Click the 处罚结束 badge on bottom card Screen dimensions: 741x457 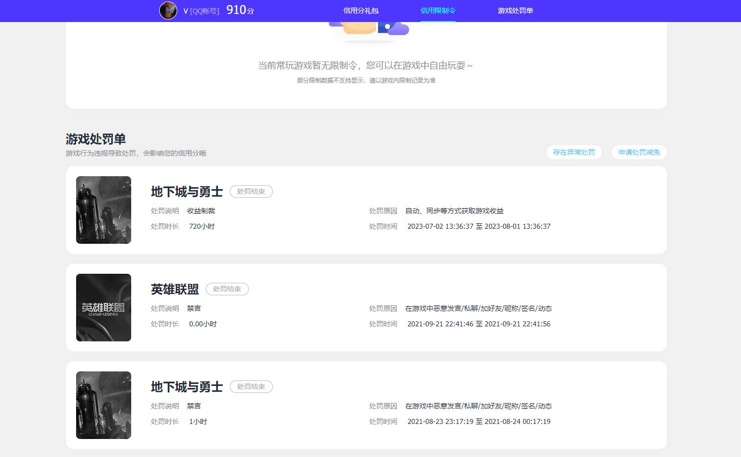point(251,386)
